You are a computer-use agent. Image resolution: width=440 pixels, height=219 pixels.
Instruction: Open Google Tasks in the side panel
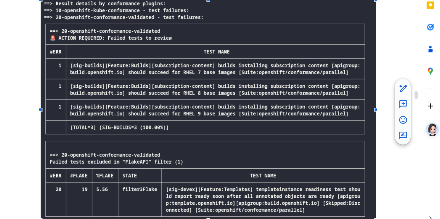click(430, 27)
